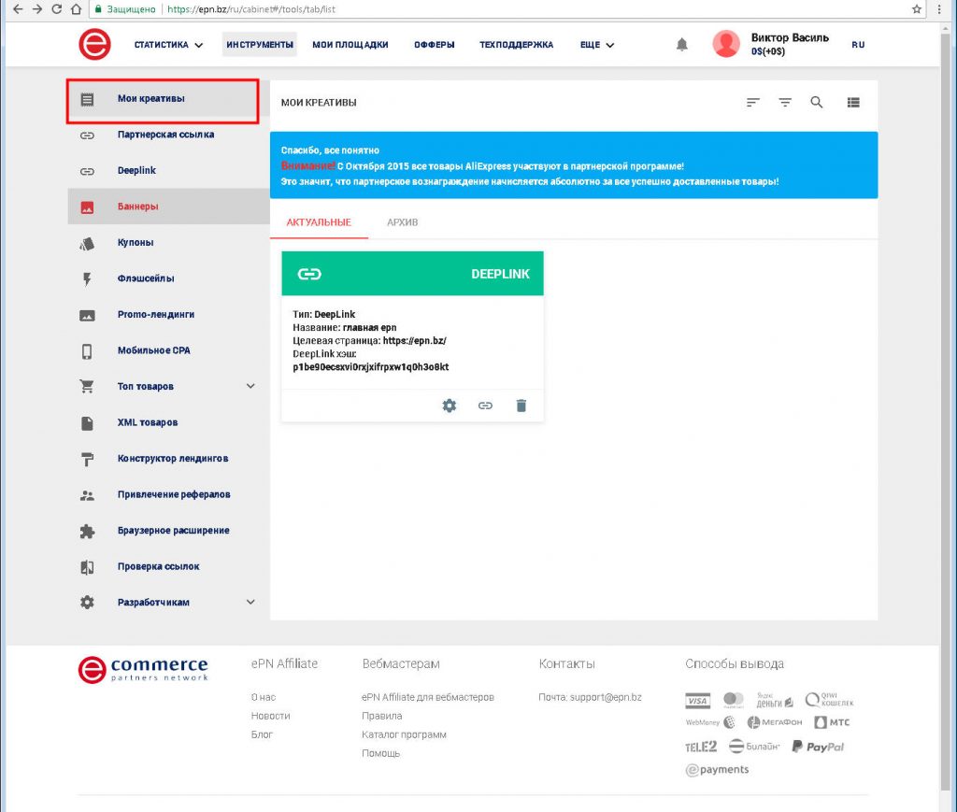Click the notification bell icon

point(682,45)
